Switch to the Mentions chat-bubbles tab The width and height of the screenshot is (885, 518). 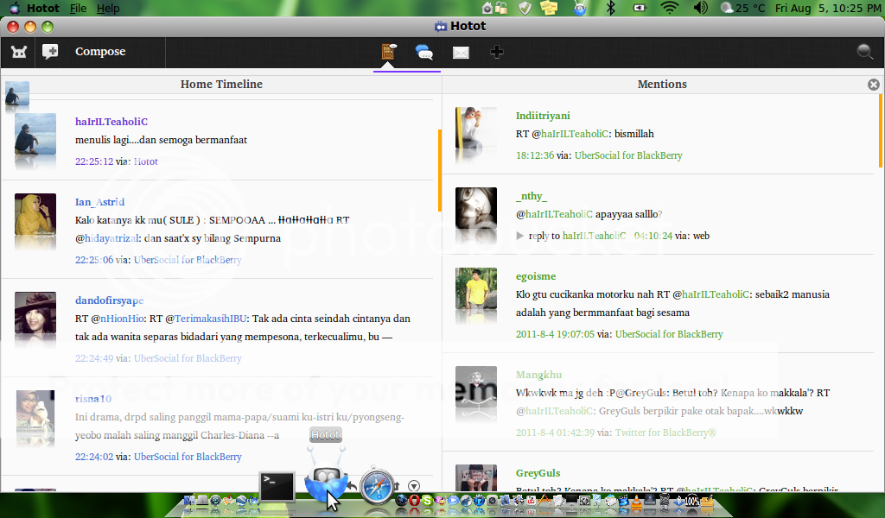(x=423, y=53)
